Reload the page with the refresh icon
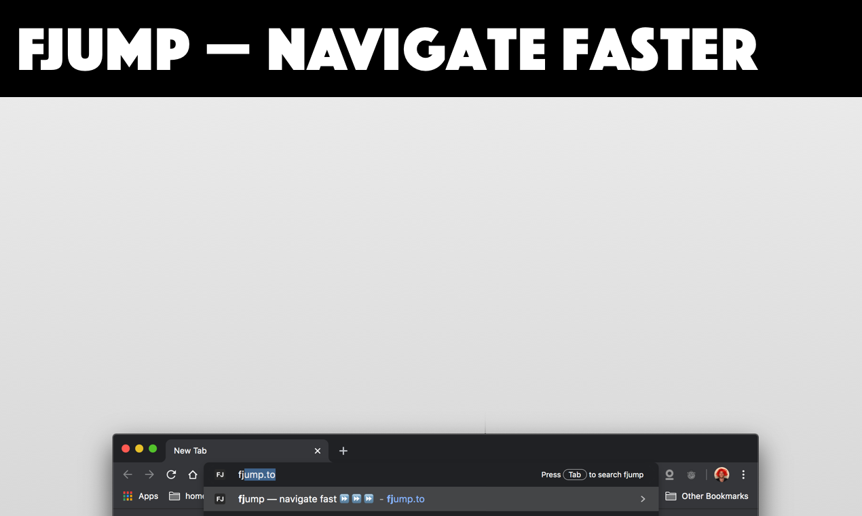Image resolution: width=862 pixels, height=516 pixels. [x=171, y=475]
